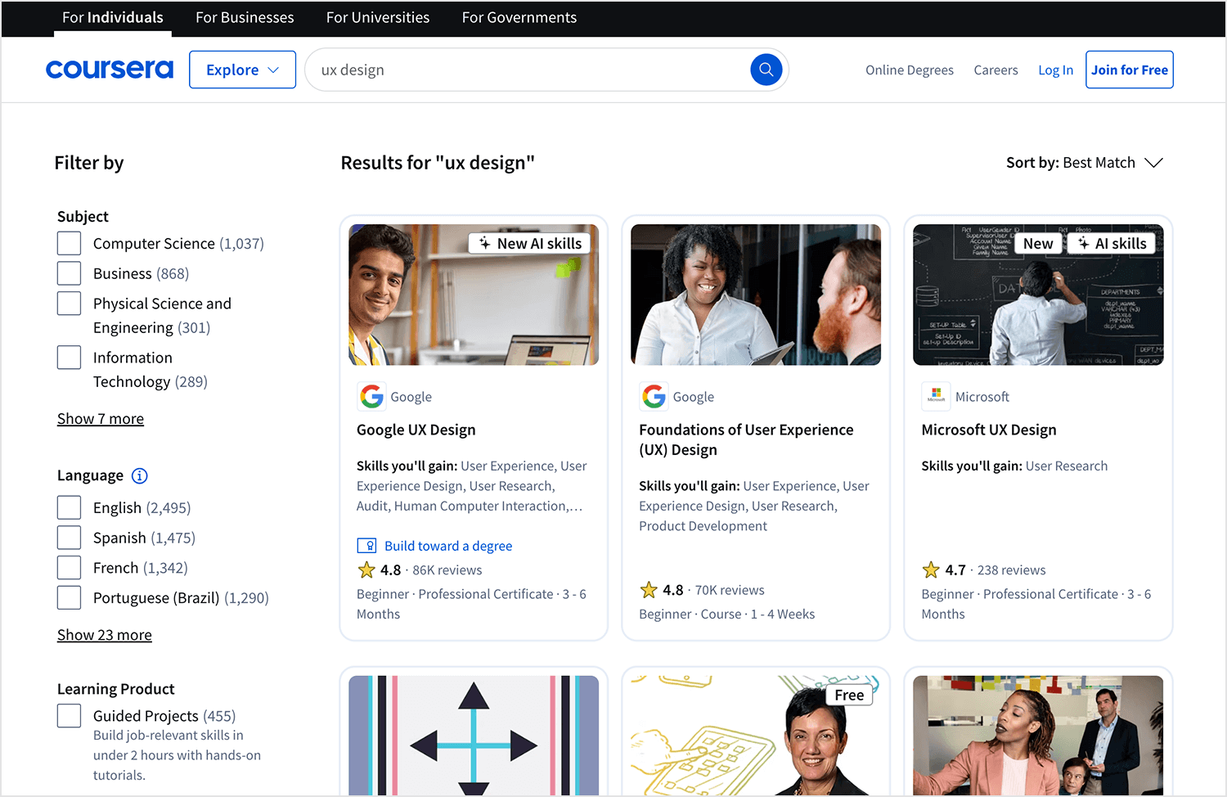Follow the Build toward a degree link

click(x=448, y=546)
